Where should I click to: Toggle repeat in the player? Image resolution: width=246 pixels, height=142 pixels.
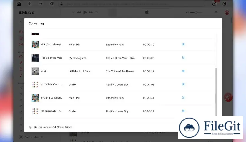[96, 12]
